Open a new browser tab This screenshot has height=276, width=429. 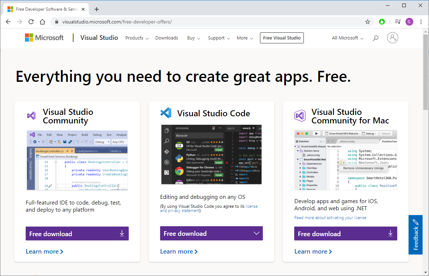(97, 9)
